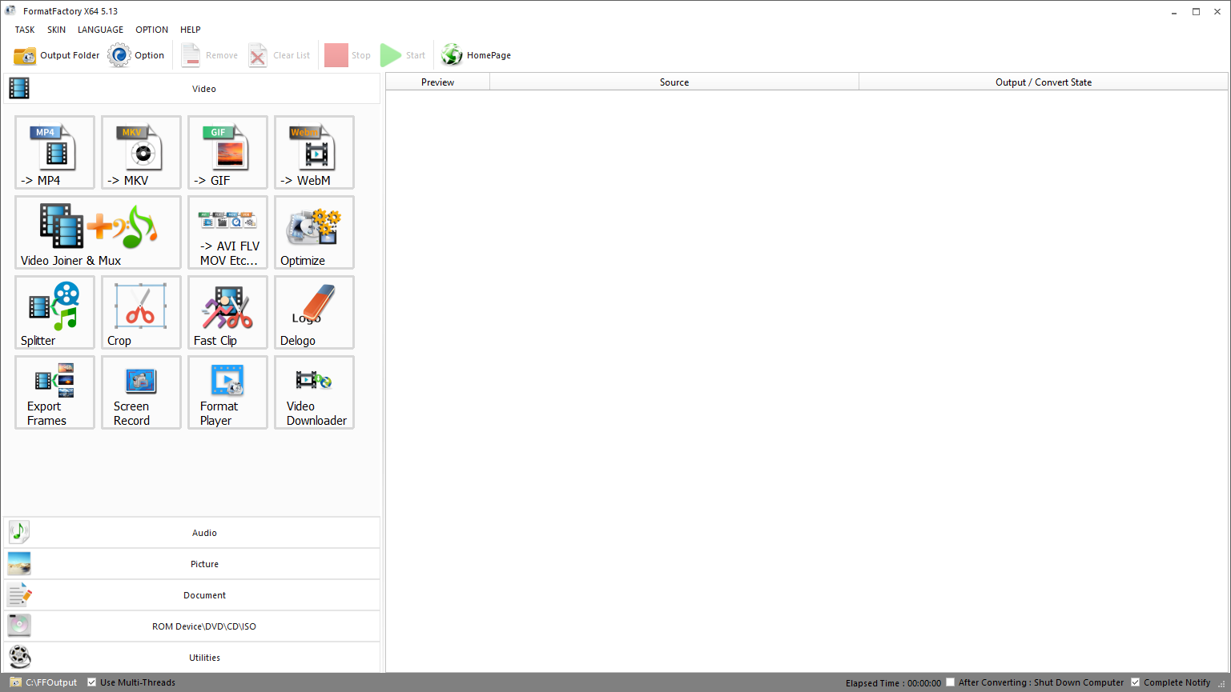Open Format Player
Screen dimensions: 1231x692
click(x=227, y=392)
